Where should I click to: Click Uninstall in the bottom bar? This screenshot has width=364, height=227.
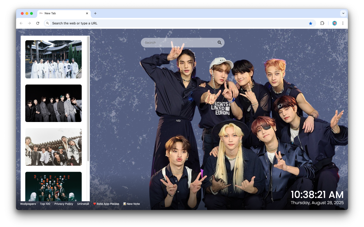point(83,204)
